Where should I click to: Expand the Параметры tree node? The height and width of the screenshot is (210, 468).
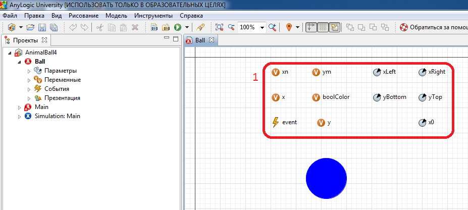pos(29,71)
